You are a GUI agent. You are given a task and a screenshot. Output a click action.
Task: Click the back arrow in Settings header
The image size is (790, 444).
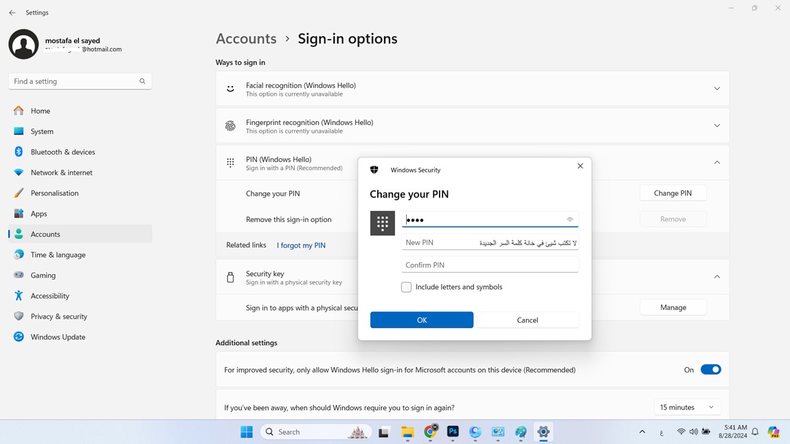[12, 12]
